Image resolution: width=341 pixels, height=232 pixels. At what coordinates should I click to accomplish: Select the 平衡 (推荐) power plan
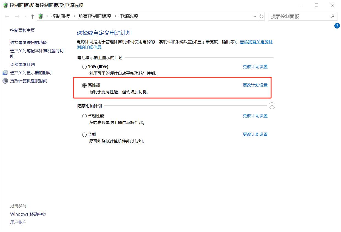click(x=84, y=67)
